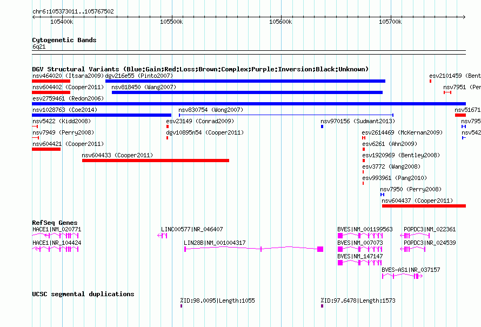
Task: Click the esv2759461 (Redon2006) full-width blue bar
Action: coord(249,104)
